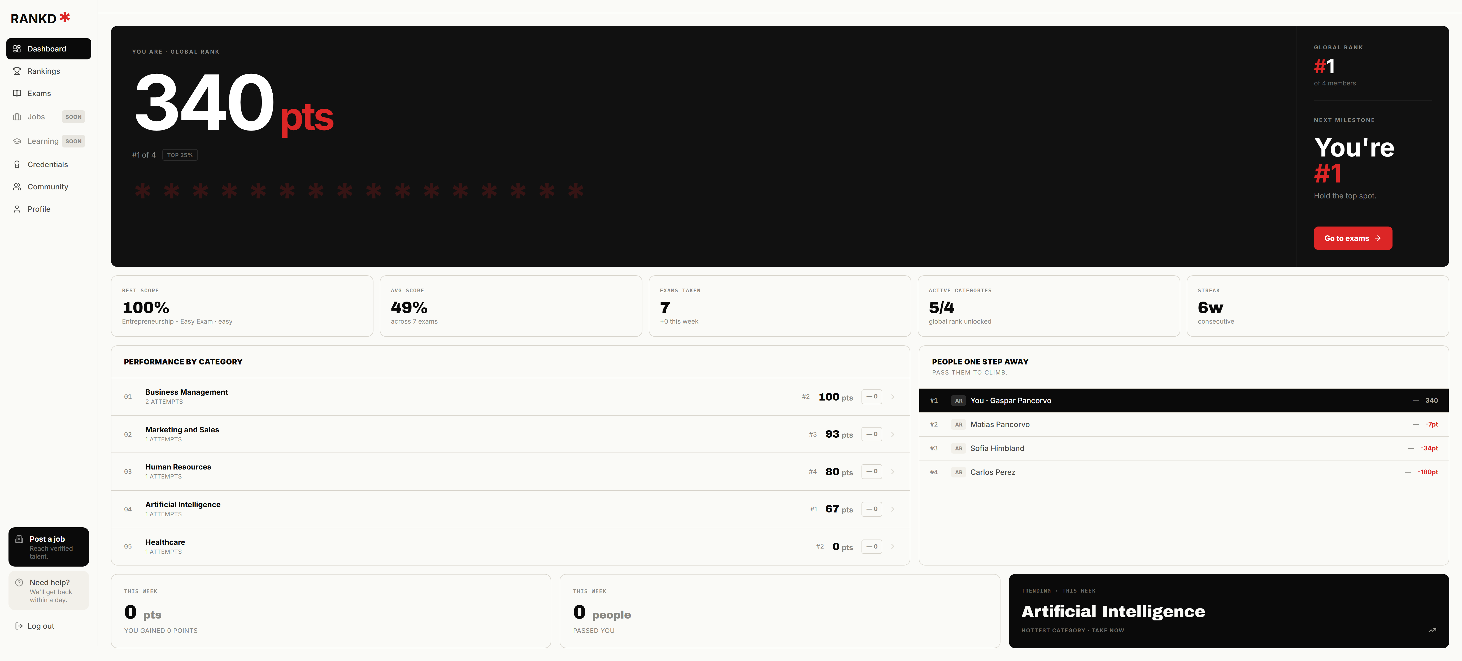Viewport: 1462px width, 661px height.
Task: Click the "100%" Best Score value
Action: click(x=146, y=307)
